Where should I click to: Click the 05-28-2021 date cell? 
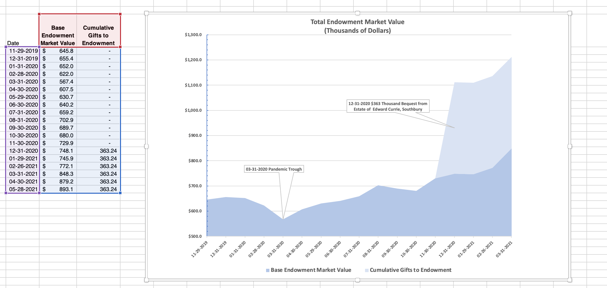click(x=23, y=189)
